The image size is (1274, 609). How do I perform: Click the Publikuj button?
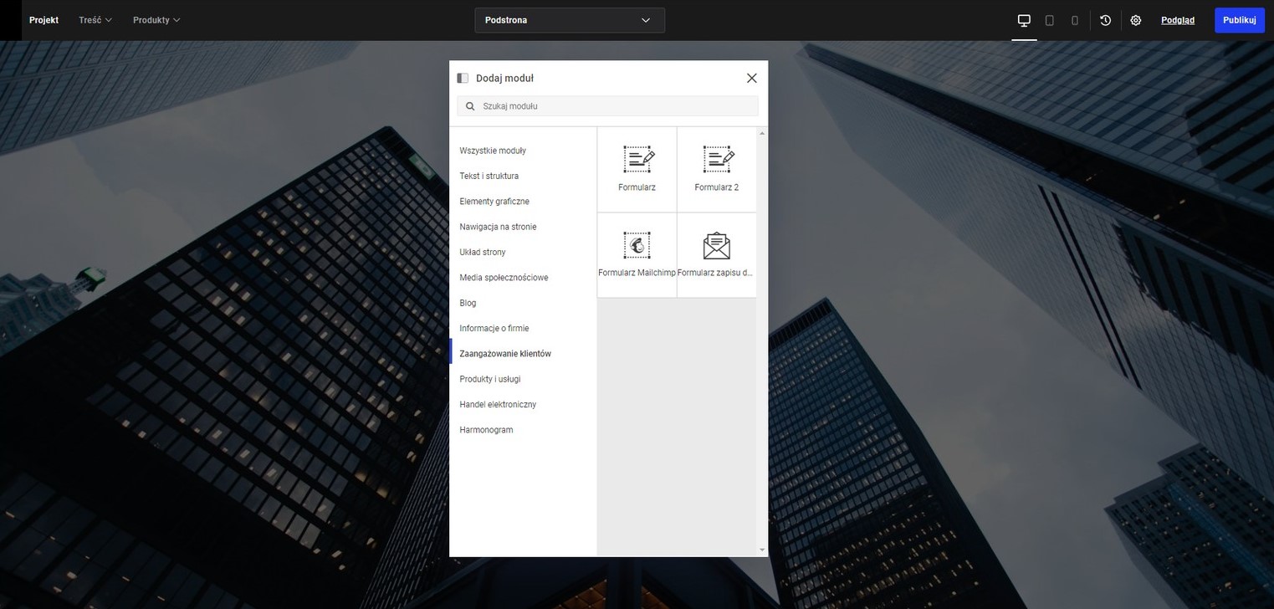pyautogui.click(x=1239, y=20)
